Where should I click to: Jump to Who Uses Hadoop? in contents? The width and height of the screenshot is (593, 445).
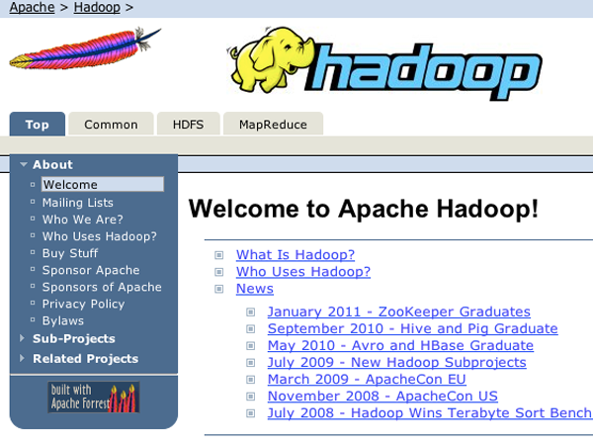(303, 272)
